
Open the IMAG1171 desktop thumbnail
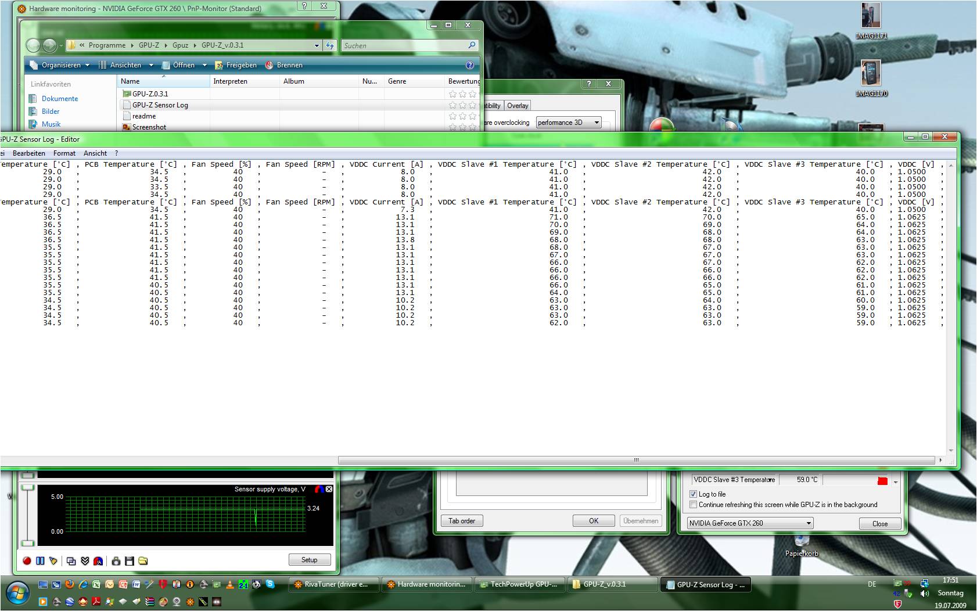(x=871, y=21)
